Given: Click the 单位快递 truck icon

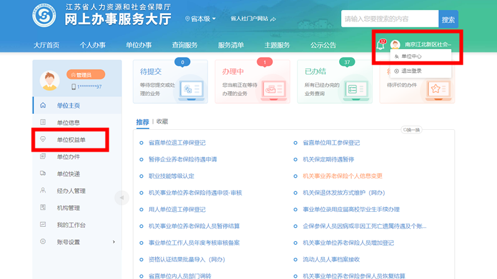Looking at the screenshot, I should click(x=43, y=173).
